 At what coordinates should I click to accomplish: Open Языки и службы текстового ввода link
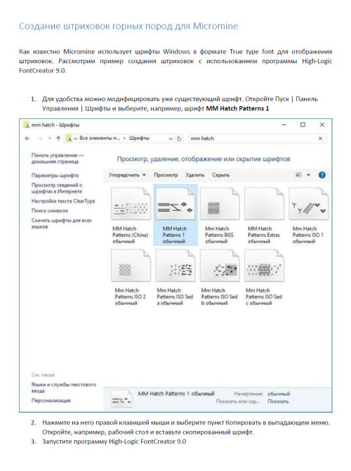64,387
